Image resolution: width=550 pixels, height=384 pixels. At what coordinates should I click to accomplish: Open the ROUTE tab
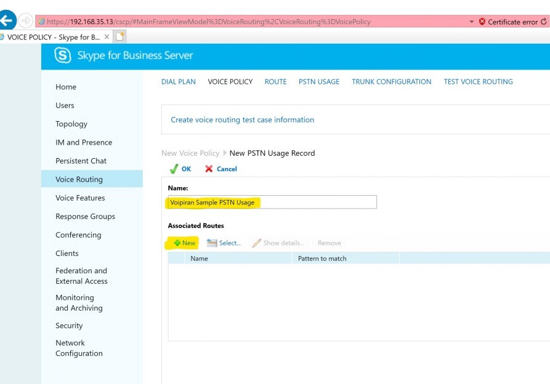[x=276, y=82]
